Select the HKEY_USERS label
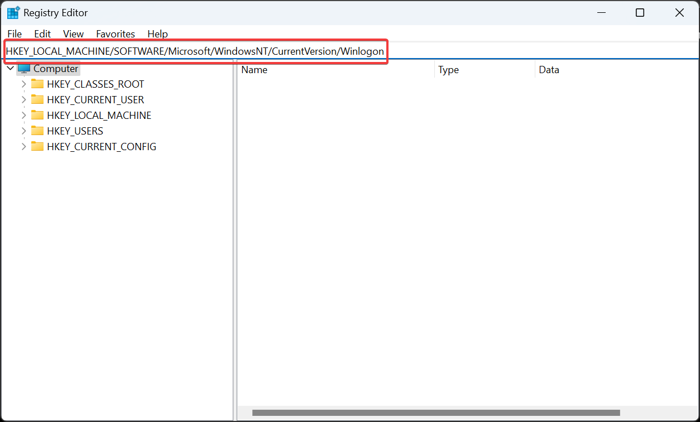 (75, 131)
